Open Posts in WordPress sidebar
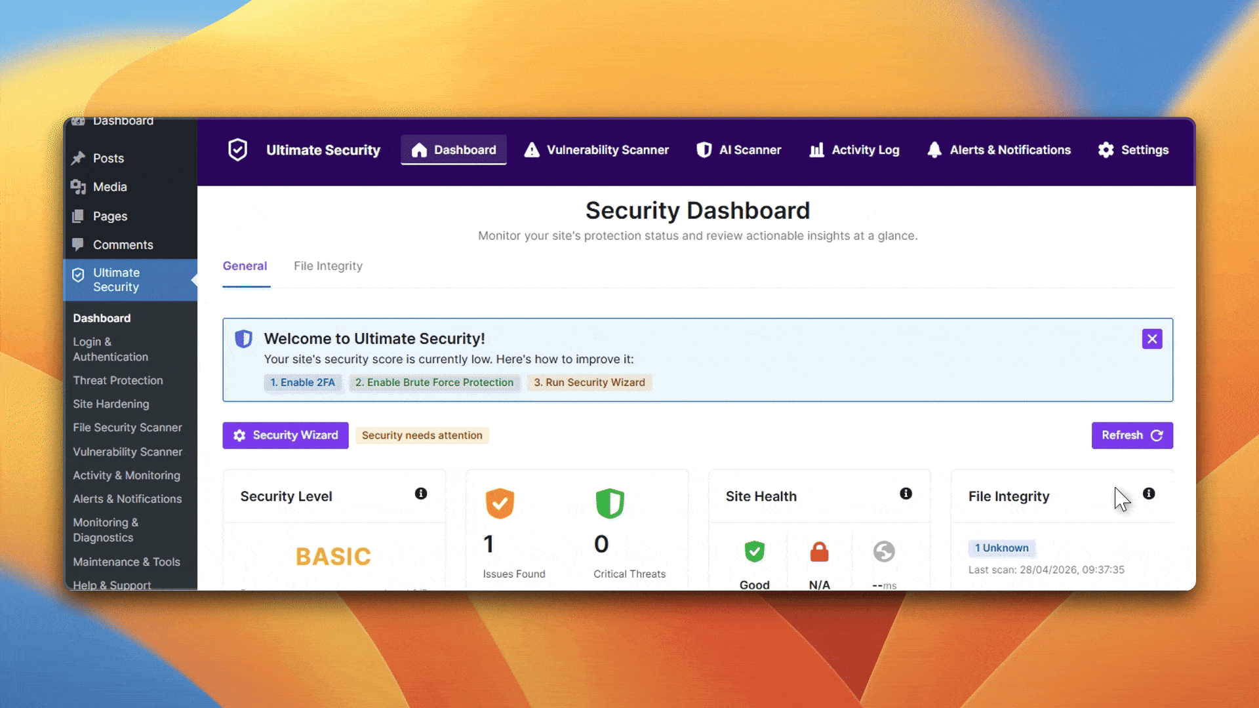 (108, 158)
